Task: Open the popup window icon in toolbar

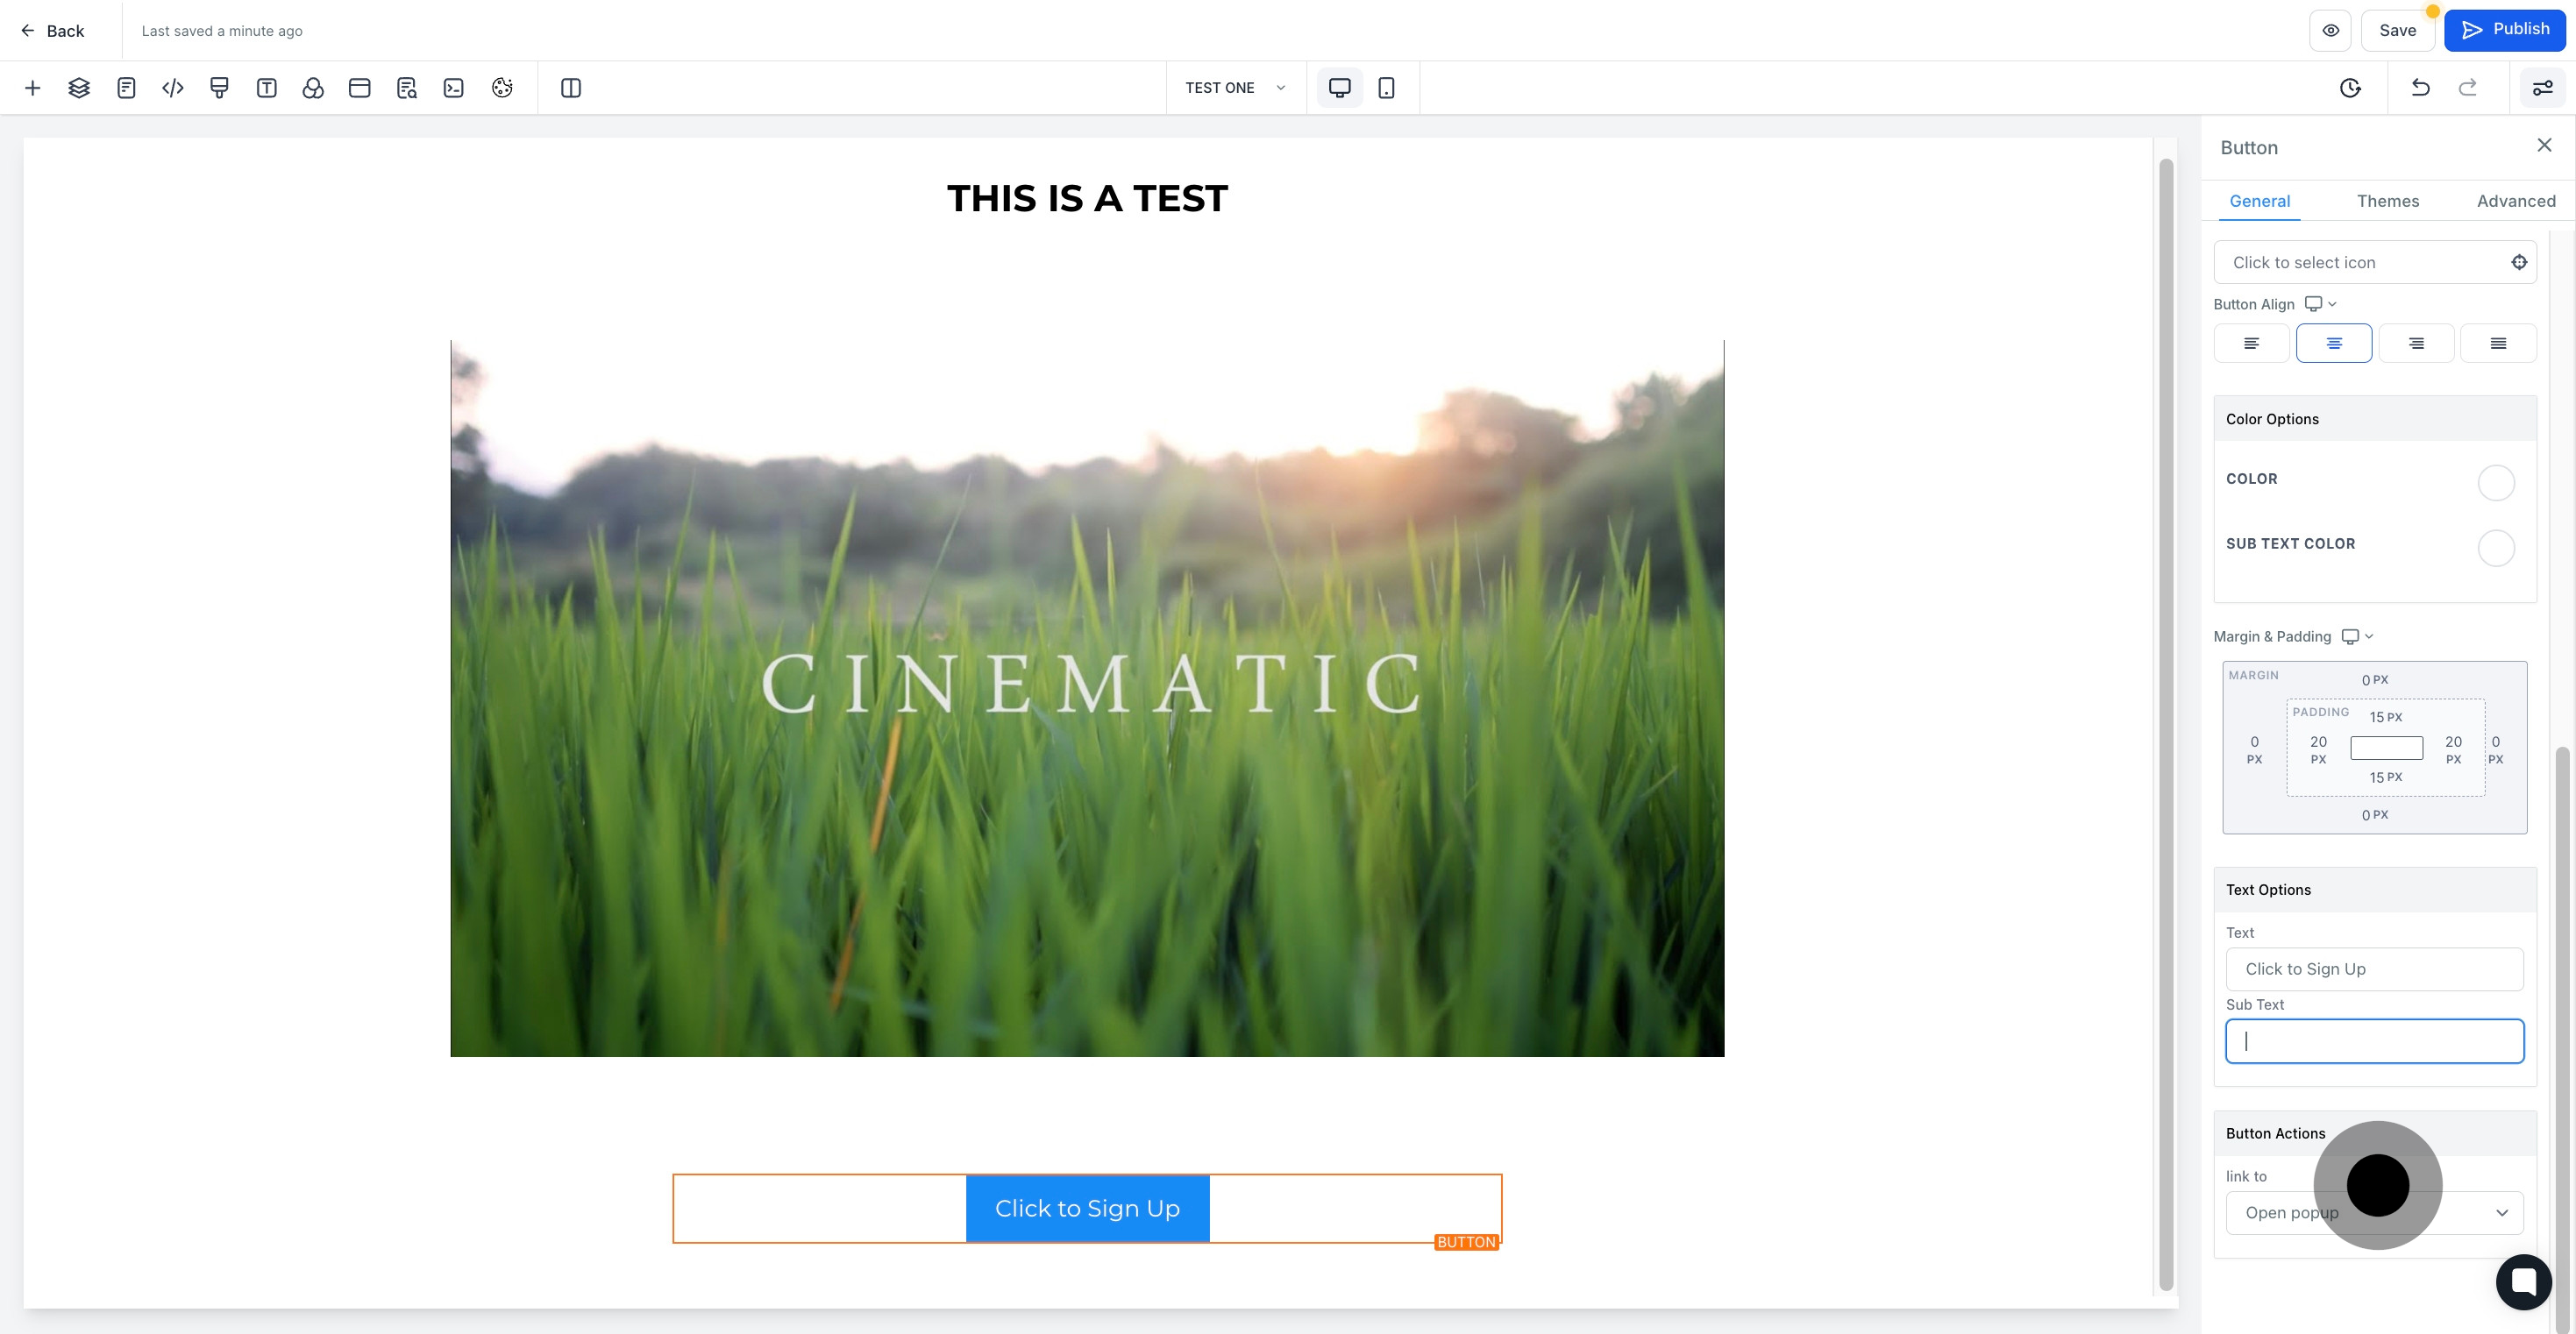Action: pyautogui.click(x=360, y=88)
